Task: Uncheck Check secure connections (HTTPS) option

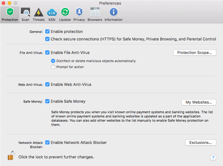Action: point(47,39)
